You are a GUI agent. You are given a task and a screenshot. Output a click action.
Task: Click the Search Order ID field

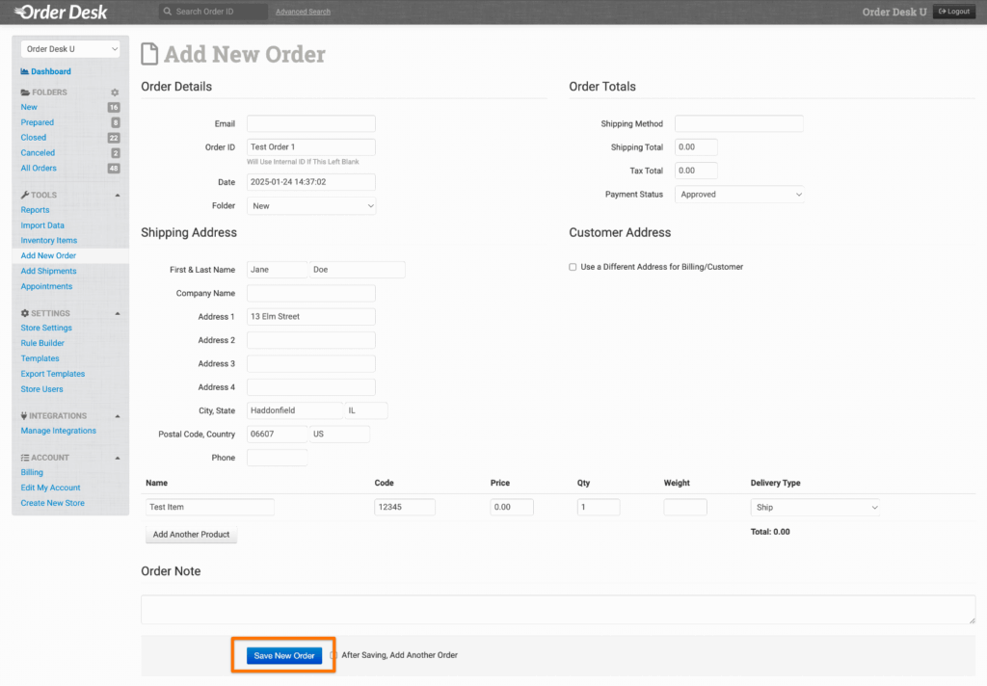pos(213,12)
